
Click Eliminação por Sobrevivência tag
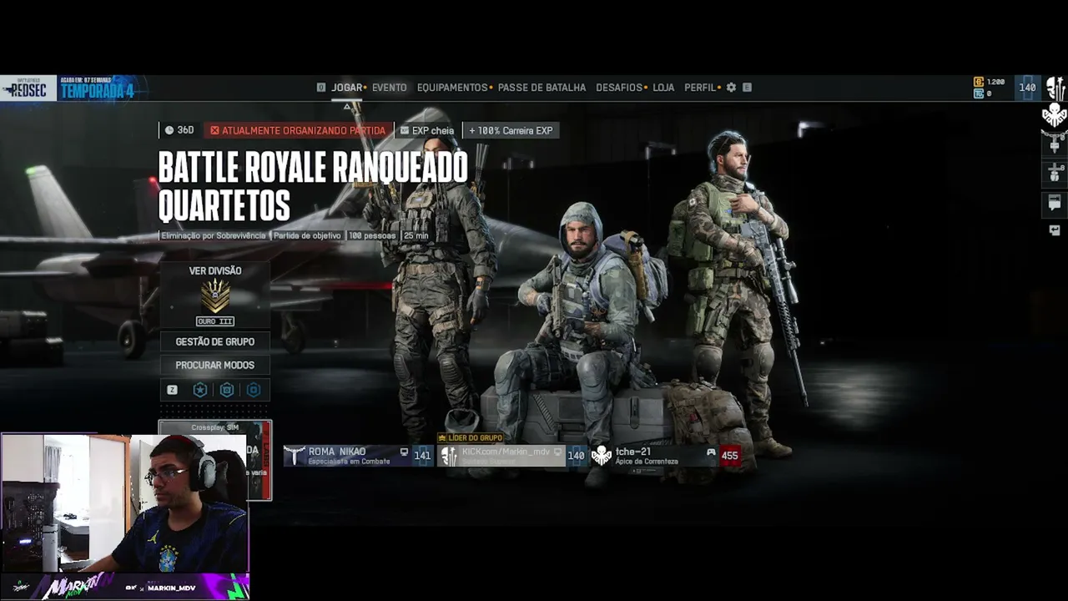pos(214,236)
